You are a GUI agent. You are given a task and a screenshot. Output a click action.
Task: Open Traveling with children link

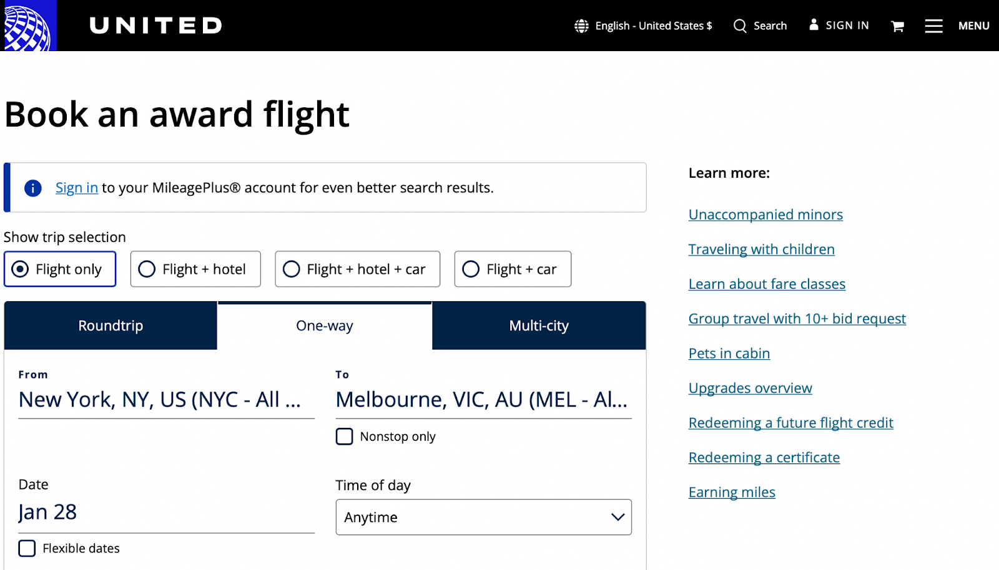click(x=761, y=249)
